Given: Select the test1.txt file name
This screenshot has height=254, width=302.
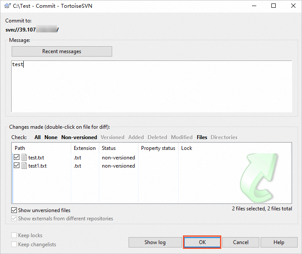Looking at the screenshot, I should click(38, 166).
